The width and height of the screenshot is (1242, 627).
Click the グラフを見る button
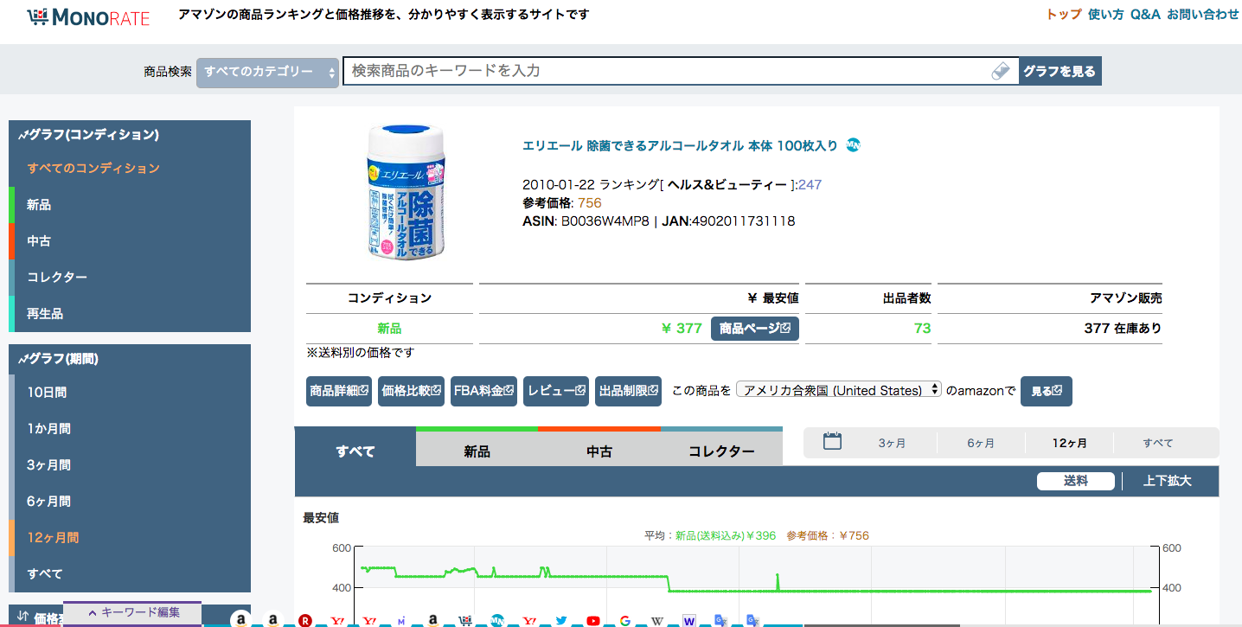click(1060, 72)
